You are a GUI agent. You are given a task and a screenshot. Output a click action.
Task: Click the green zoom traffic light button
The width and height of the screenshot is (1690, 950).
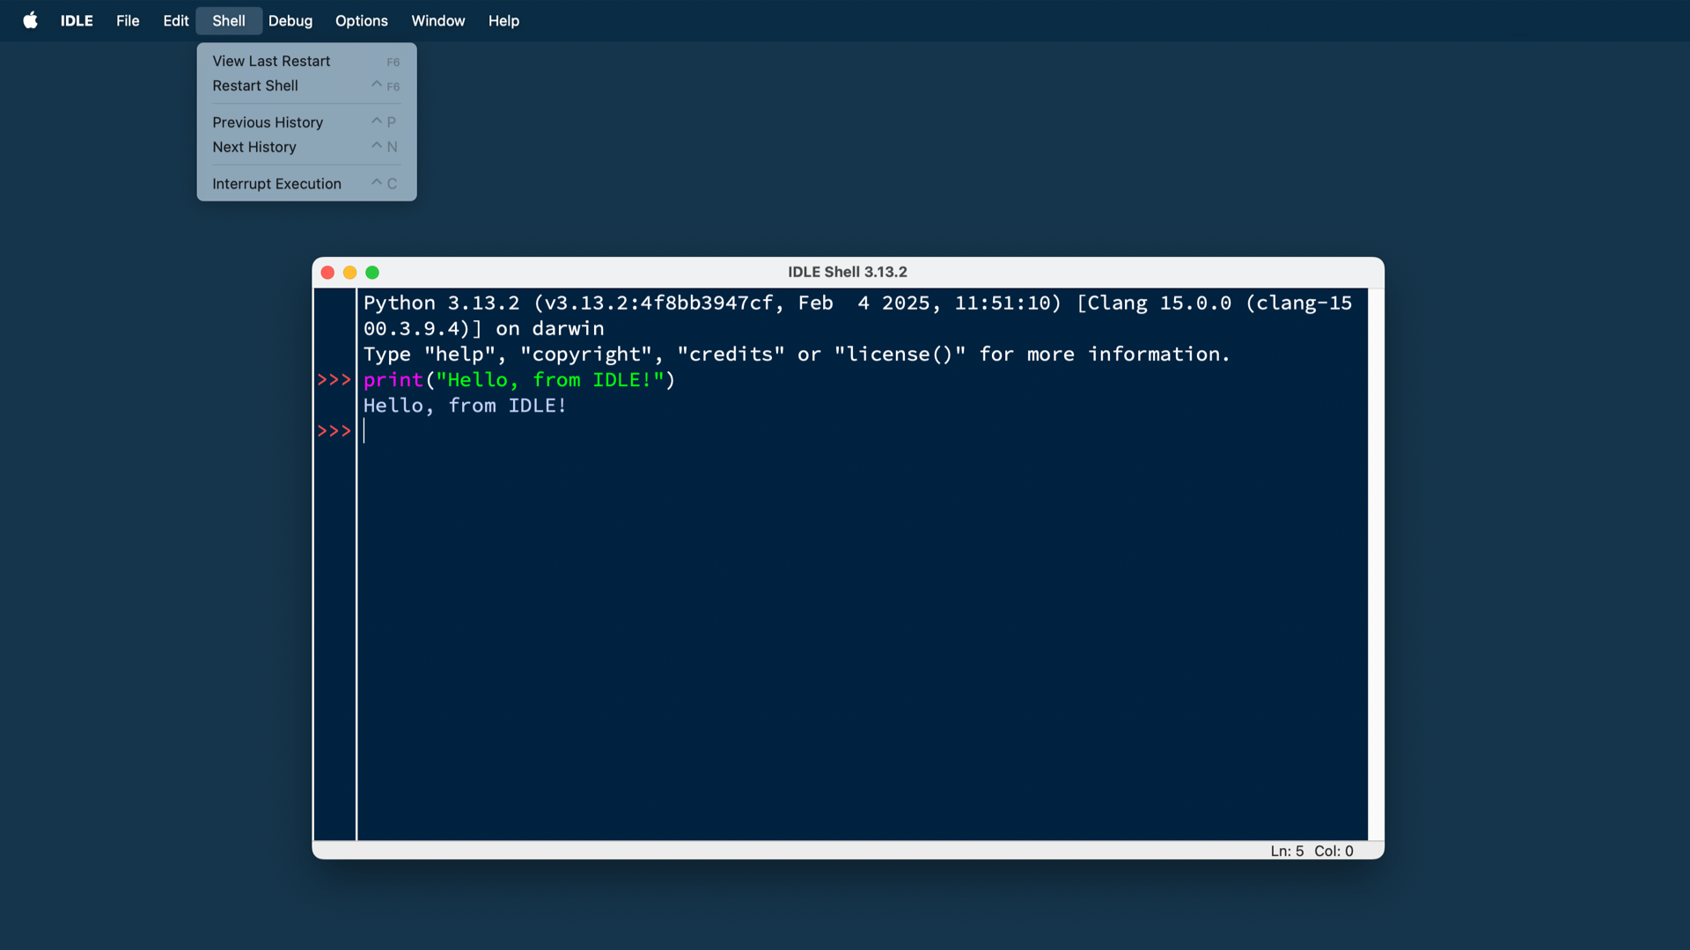tap(372, 273)
